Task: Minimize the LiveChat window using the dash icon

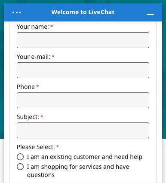Action: 150,15
